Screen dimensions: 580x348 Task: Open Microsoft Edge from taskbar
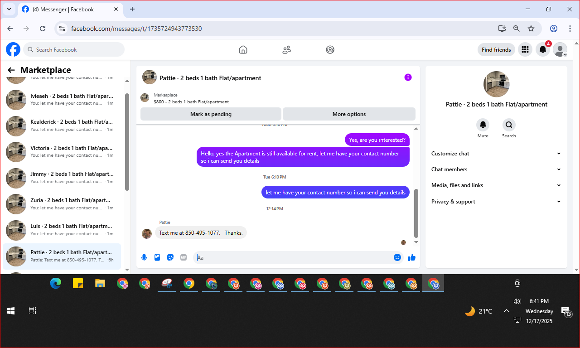click(x=56, y=284)
